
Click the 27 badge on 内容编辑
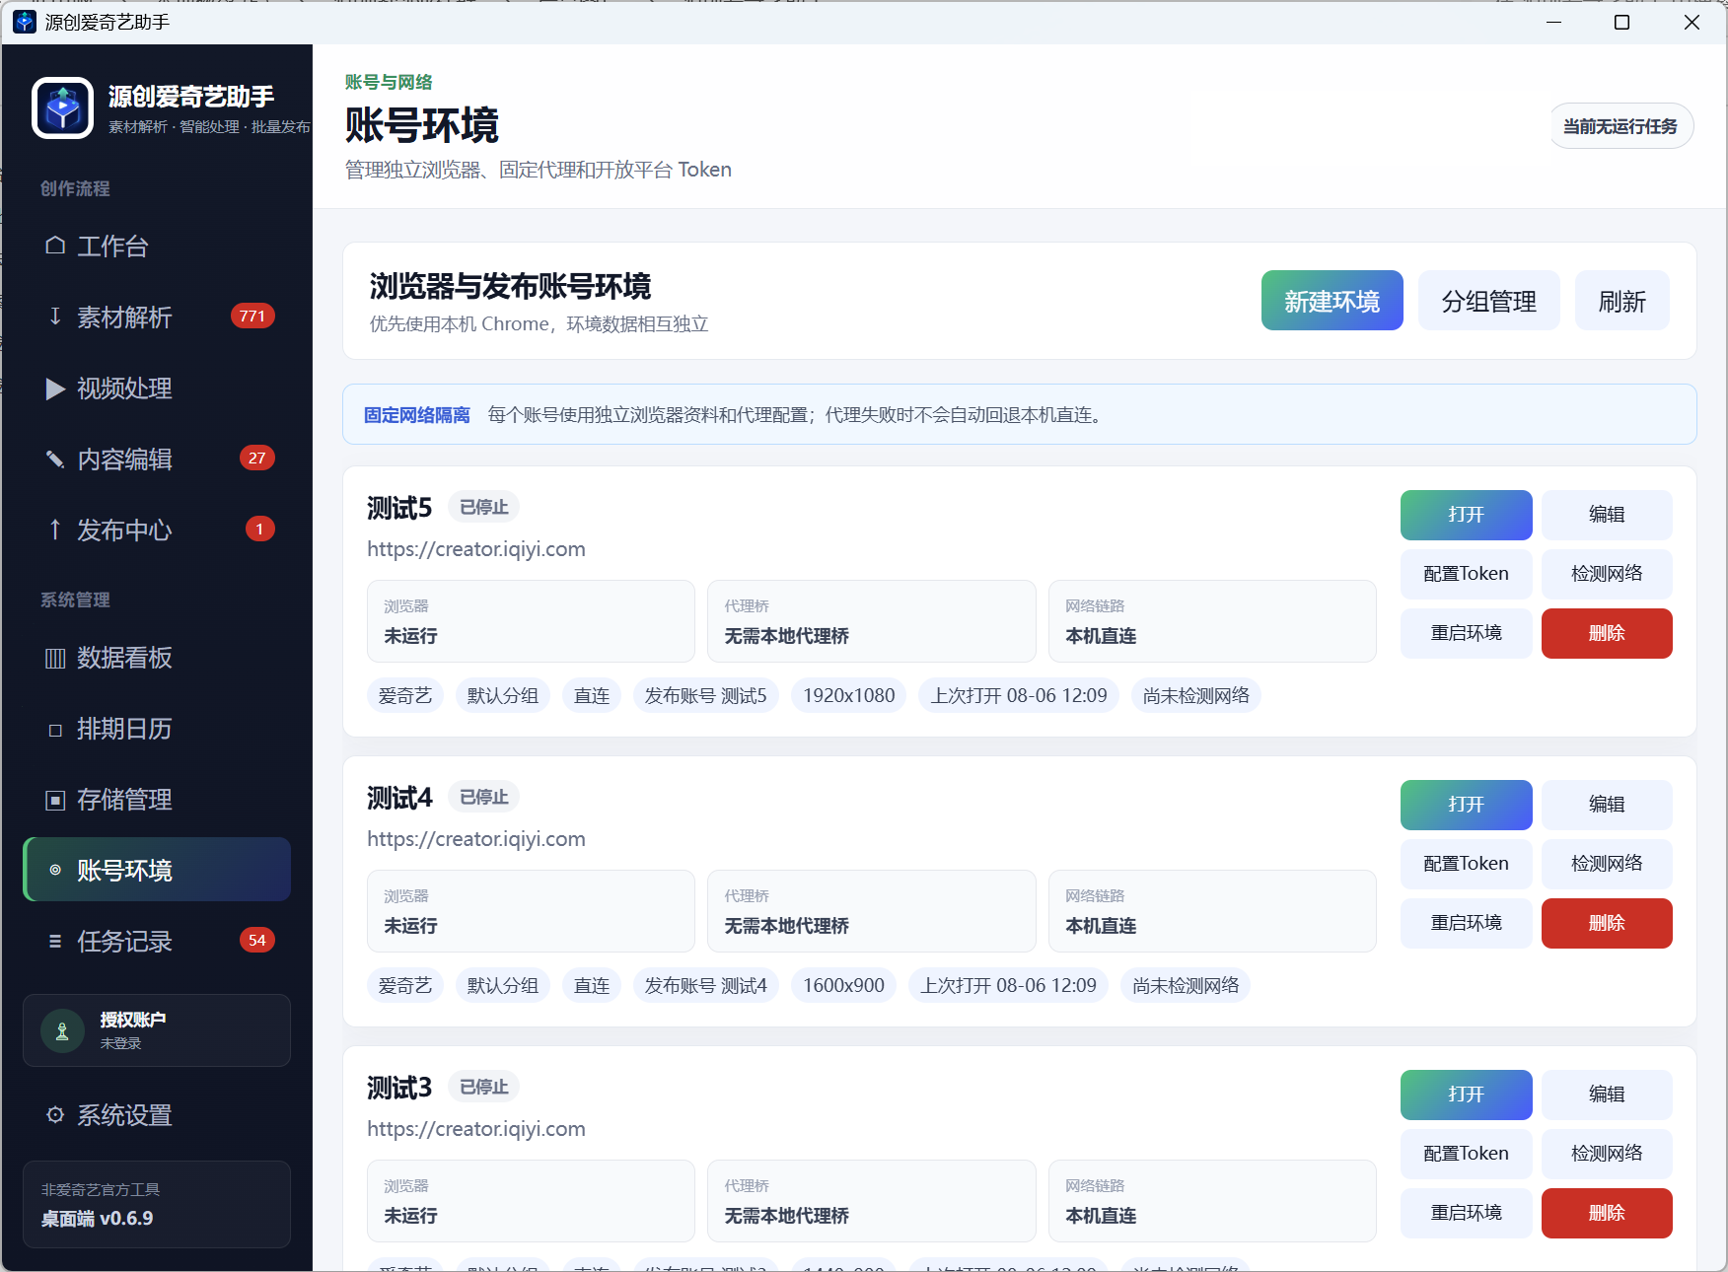[256, 459]
